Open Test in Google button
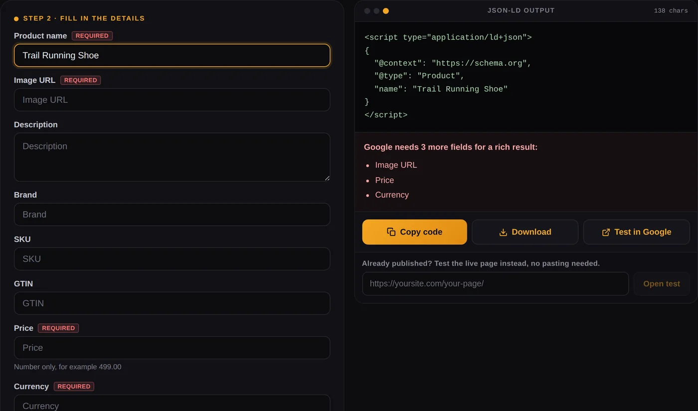 [637, 232]
